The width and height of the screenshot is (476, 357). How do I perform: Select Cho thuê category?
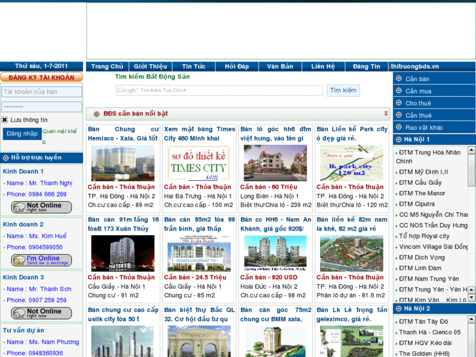click(x=418, y=103)
